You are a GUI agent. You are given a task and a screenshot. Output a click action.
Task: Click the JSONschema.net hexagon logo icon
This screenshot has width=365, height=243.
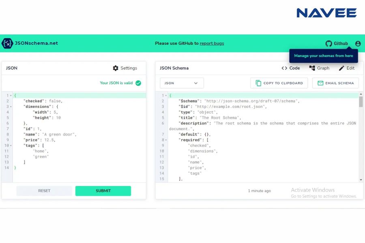[7, 43]
